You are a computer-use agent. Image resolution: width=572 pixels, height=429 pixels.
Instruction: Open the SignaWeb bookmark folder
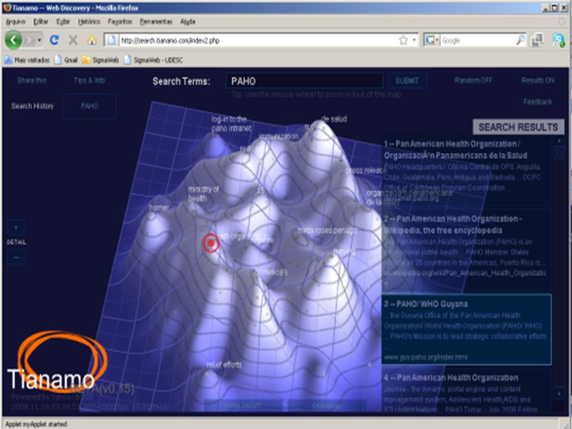101,60
